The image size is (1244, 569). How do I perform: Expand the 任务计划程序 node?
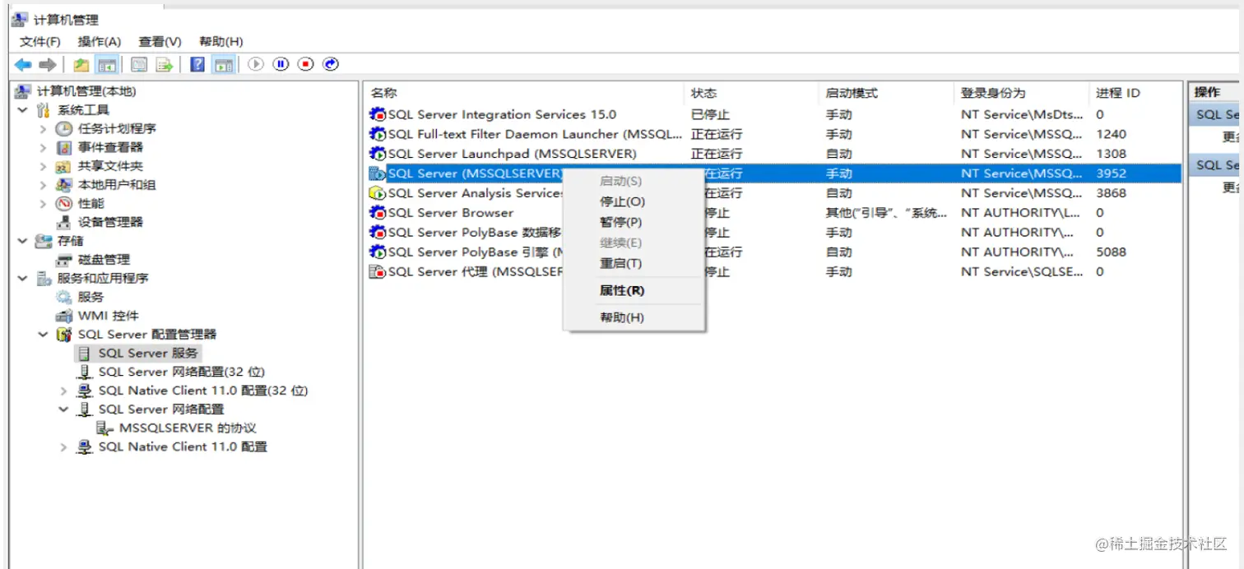43,129
